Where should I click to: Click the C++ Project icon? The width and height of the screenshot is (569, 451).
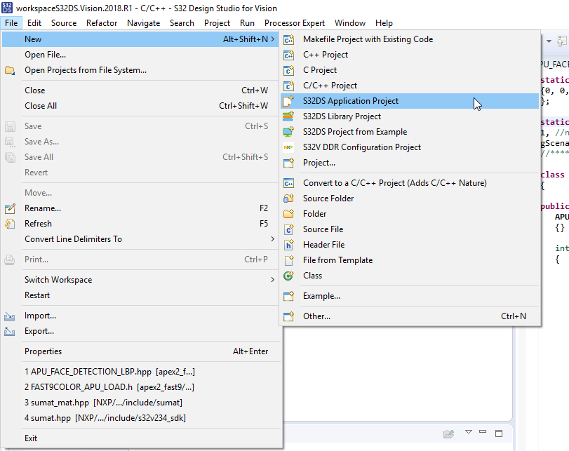(x=288, y=55)
